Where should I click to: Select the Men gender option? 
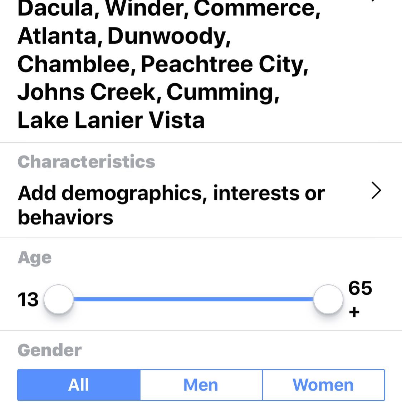[x=201, y=384]
